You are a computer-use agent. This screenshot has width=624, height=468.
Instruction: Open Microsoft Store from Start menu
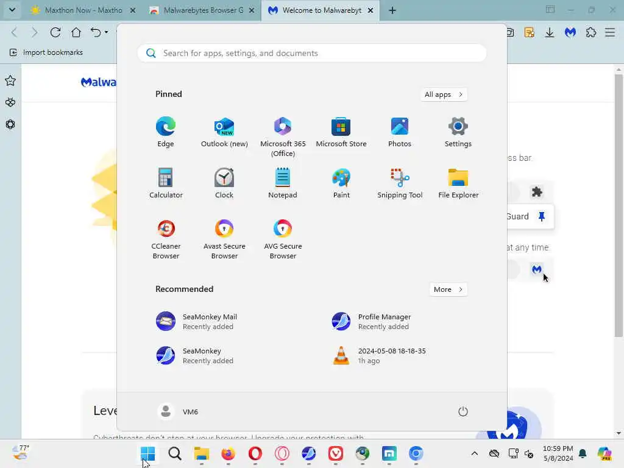click(341, 132)
